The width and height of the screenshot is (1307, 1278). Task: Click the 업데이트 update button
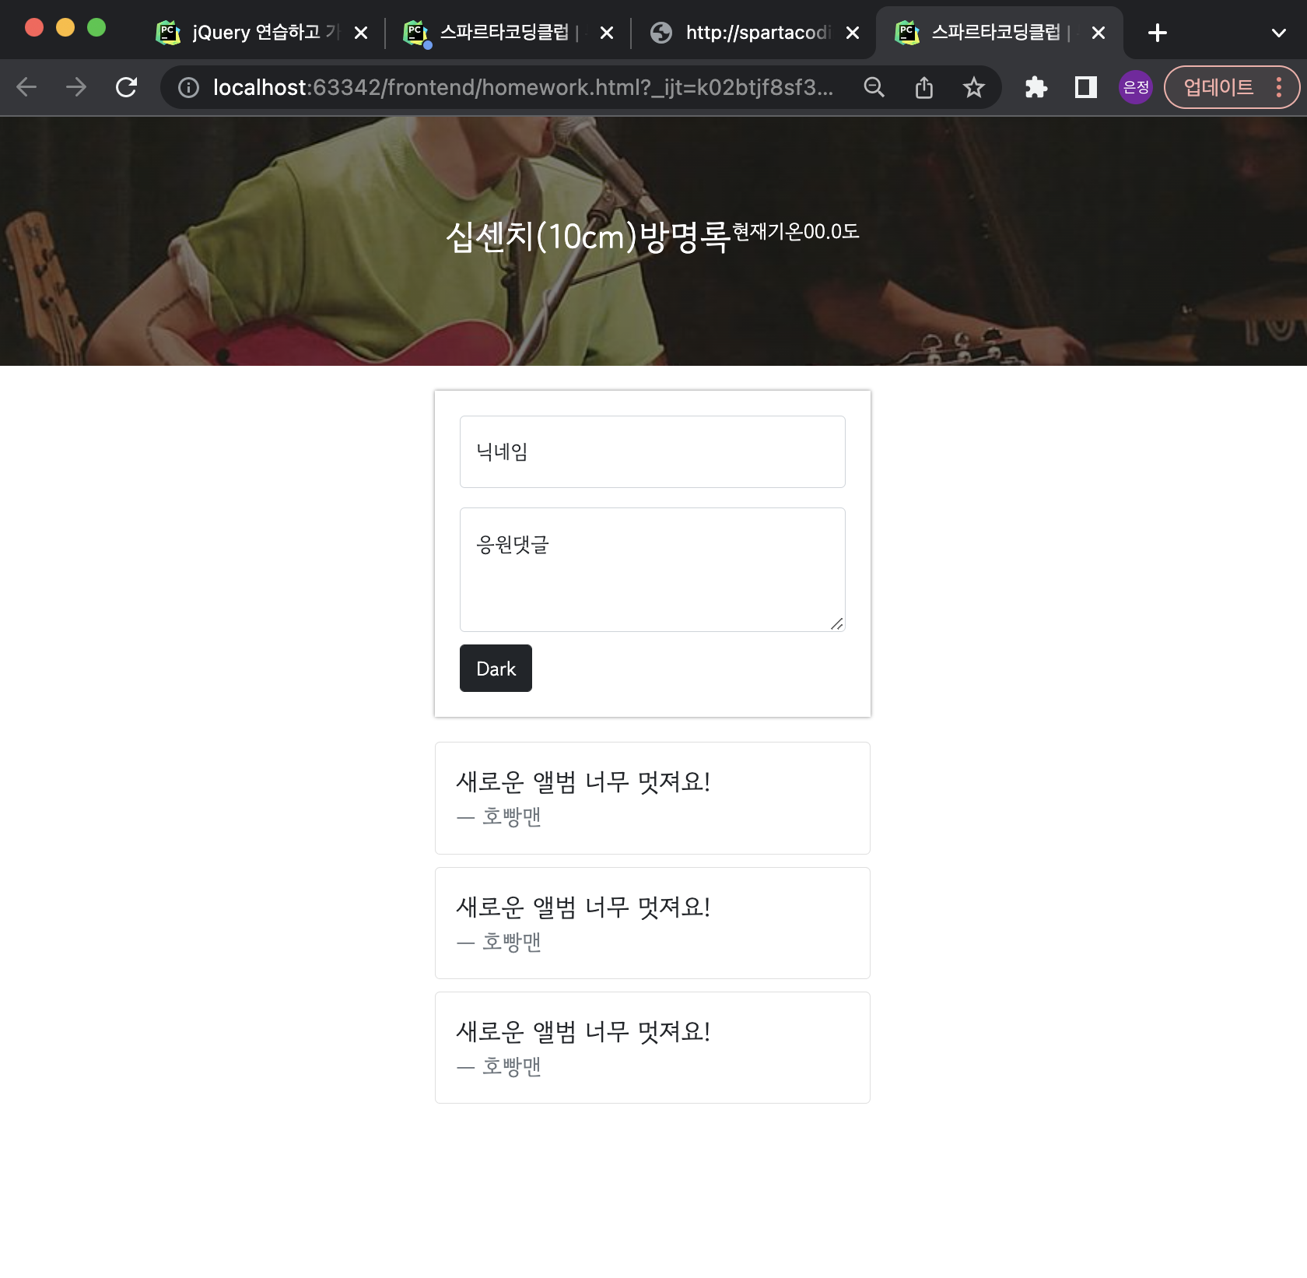click(1218, 87)
